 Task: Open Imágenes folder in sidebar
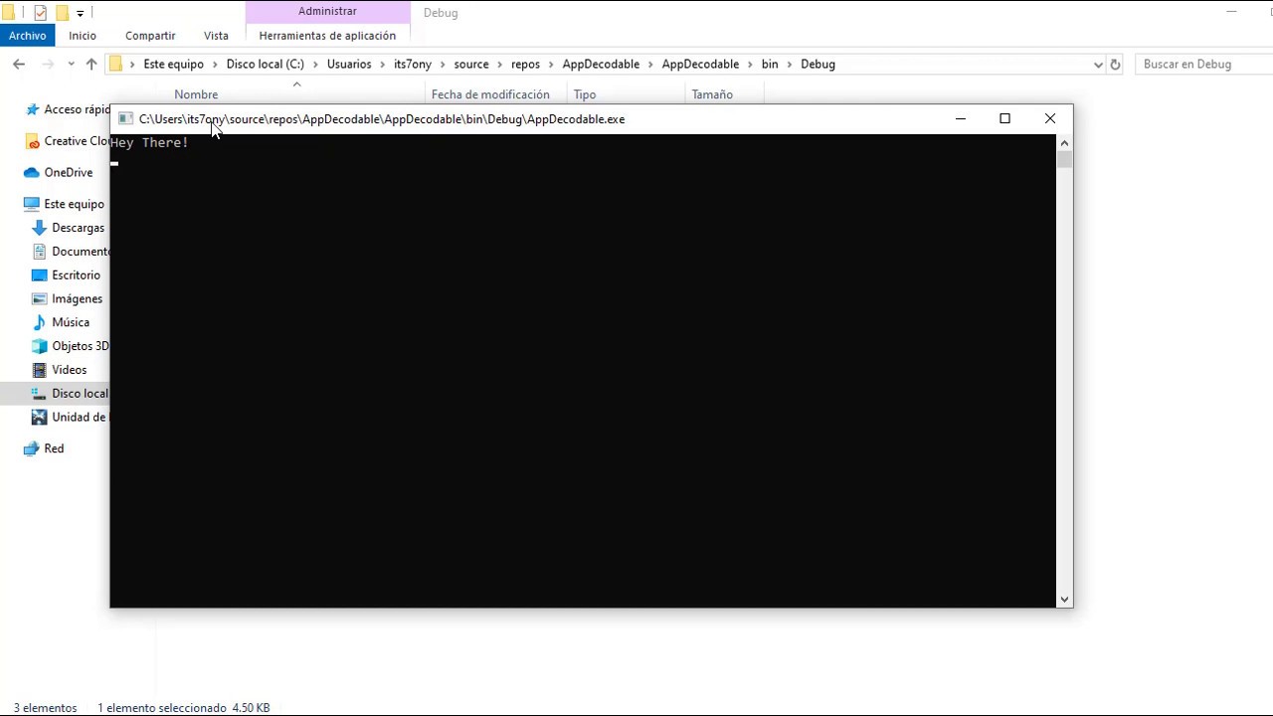tap(77, 298)
